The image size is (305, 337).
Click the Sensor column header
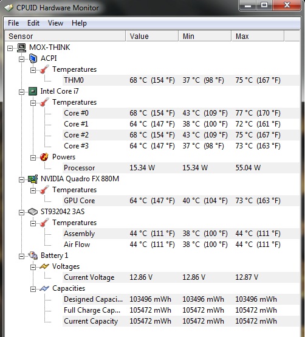(x=65, y=36)
